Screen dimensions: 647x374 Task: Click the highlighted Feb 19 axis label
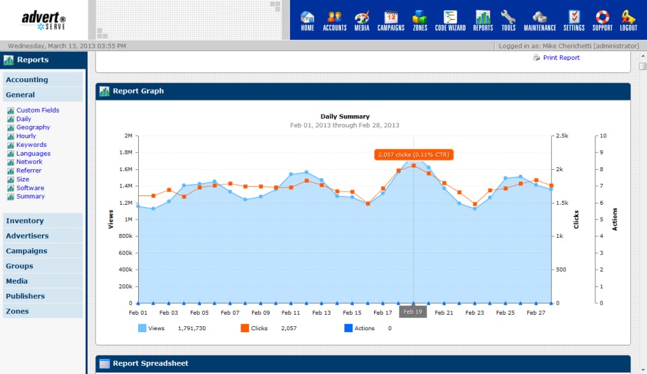pyautogui.click(x=413, y=312)
